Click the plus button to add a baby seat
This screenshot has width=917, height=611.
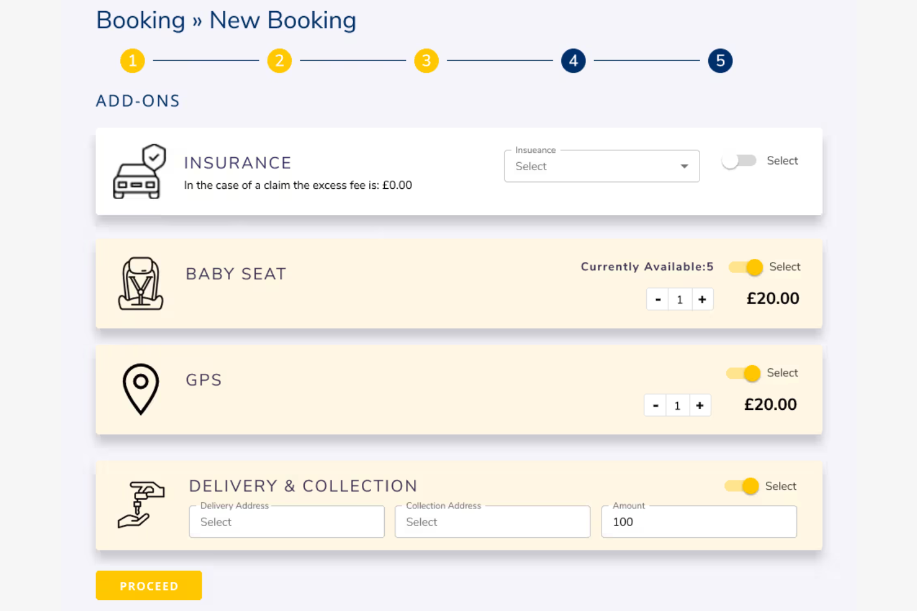702,299
